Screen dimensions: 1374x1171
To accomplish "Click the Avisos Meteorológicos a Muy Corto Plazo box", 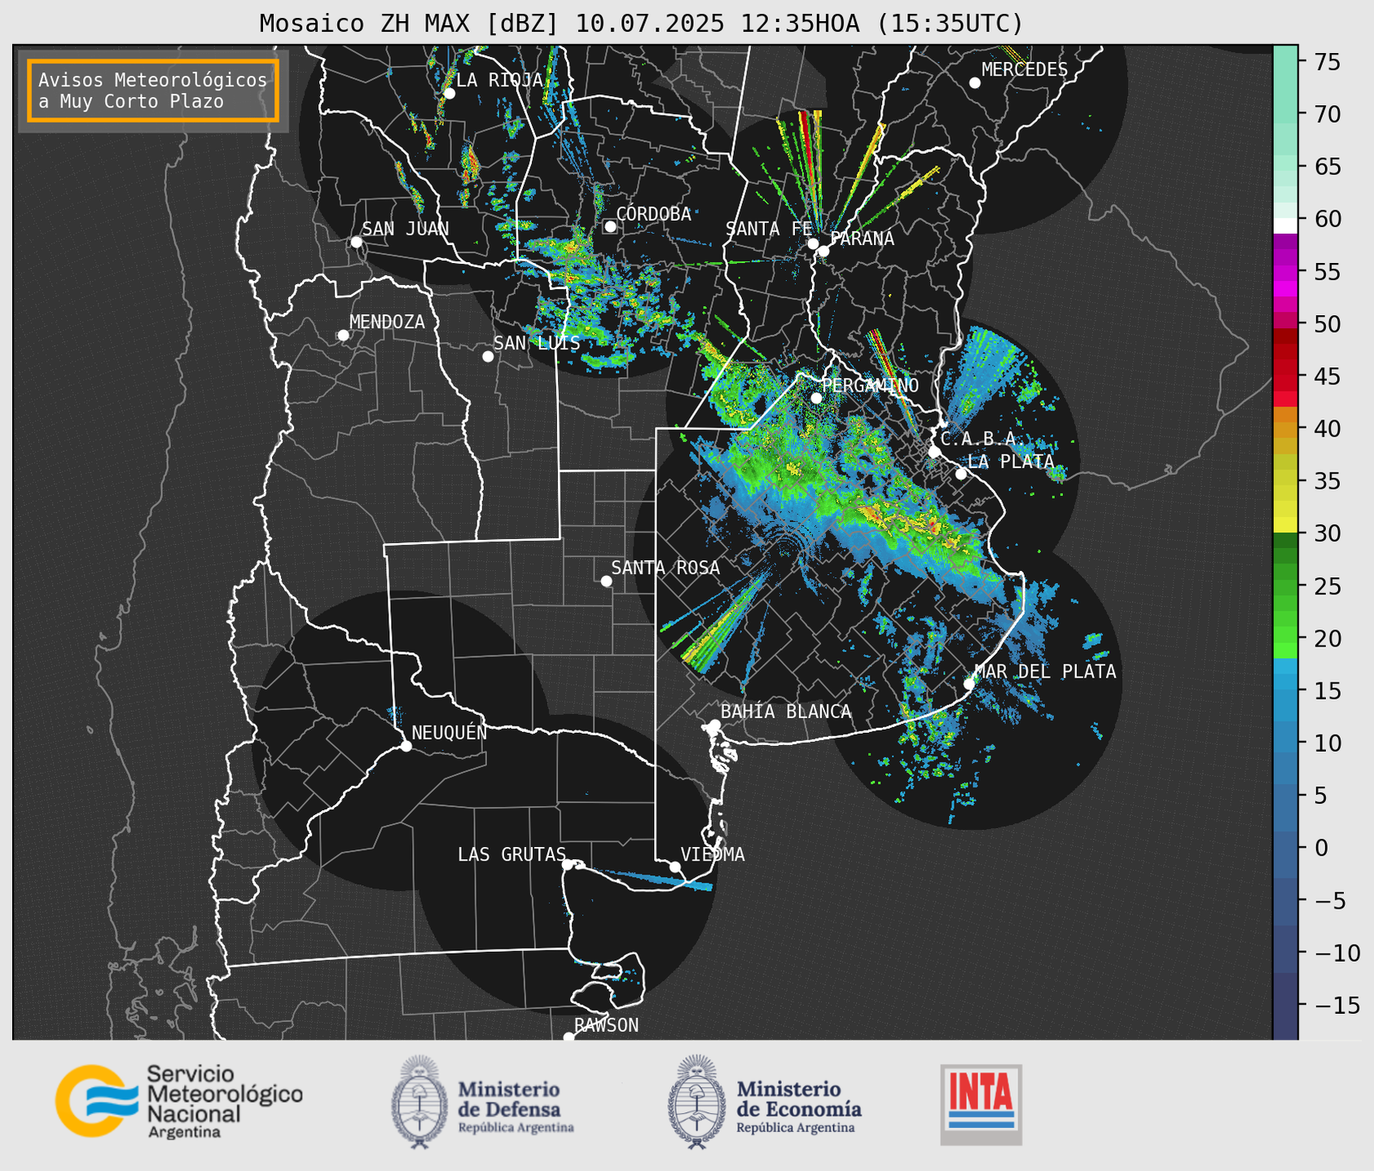I will 153,90.
